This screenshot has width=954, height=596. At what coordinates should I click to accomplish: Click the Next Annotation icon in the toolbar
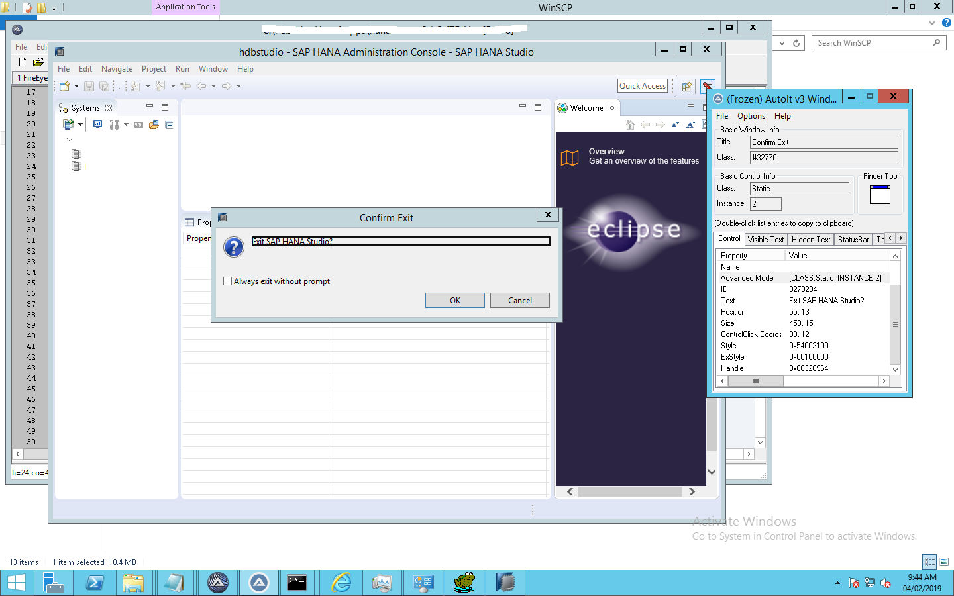[135, 86]
